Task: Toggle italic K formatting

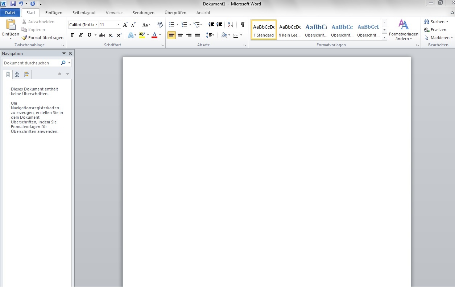Action: coord(80,35)
